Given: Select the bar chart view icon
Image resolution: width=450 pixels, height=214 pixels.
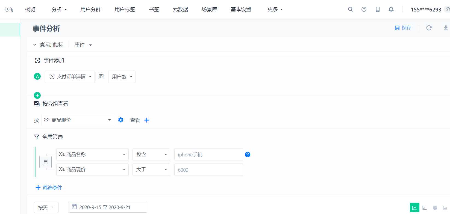Looking at the screenshot, I should point(425,208).
